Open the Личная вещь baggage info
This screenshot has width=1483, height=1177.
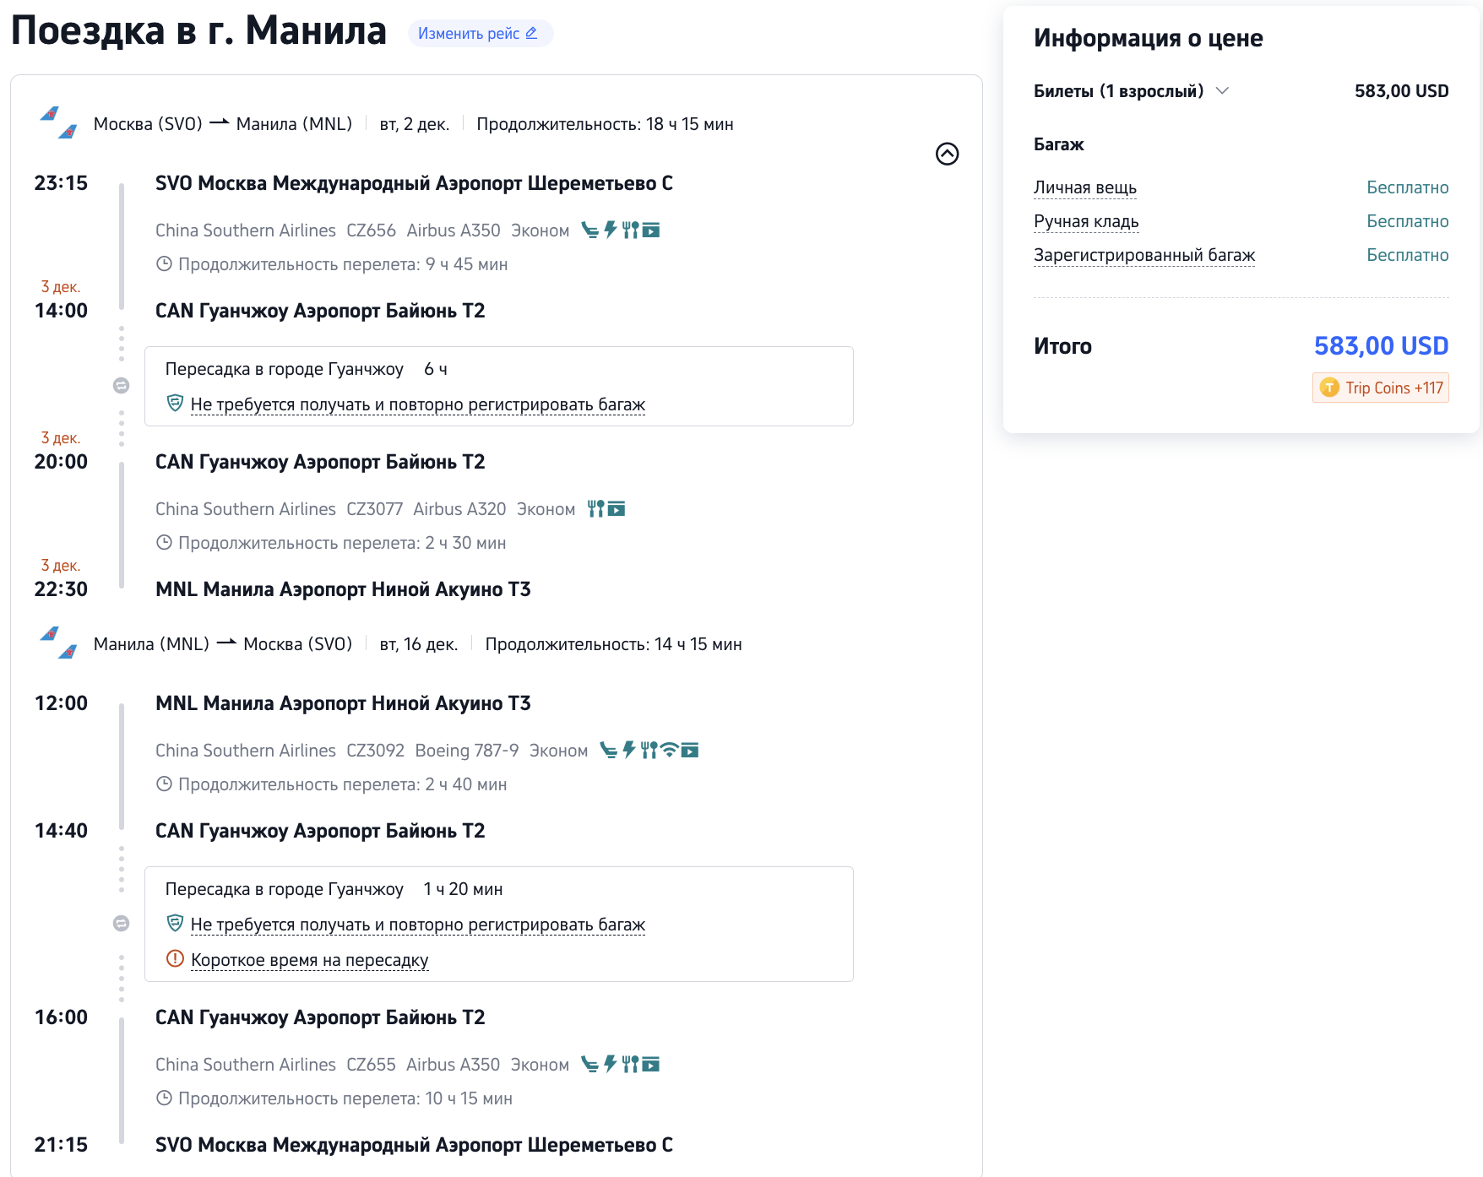1084,187
